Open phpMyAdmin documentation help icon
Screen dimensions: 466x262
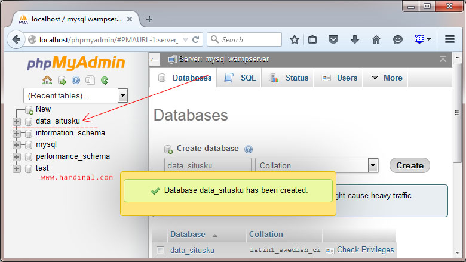(x=76, y=80)
